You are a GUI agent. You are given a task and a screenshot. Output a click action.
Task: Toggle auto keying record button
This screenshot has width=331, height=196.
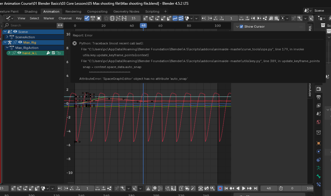pos(220,188)
